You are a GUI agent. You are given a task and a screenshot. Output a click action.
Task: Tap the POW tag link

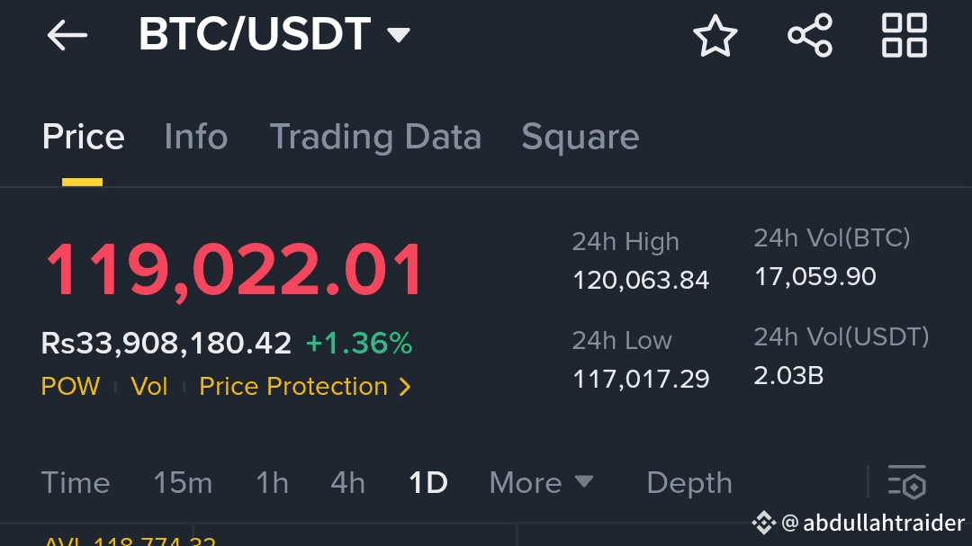coord(71,387)
